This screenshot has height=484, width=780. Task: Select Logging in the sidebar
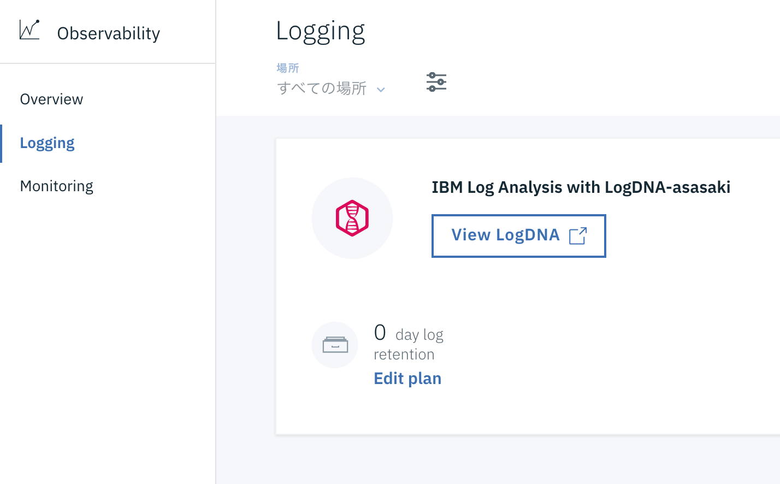[x=47, y=143]
